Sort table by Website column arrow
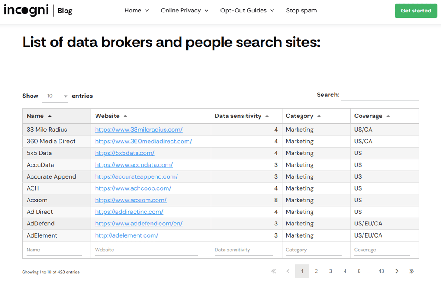441x284 pixels. [125, 116]
